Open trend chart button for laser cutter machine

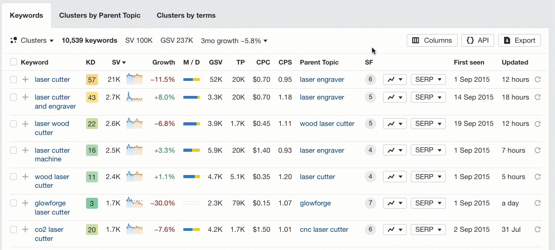tap(394, 150)
